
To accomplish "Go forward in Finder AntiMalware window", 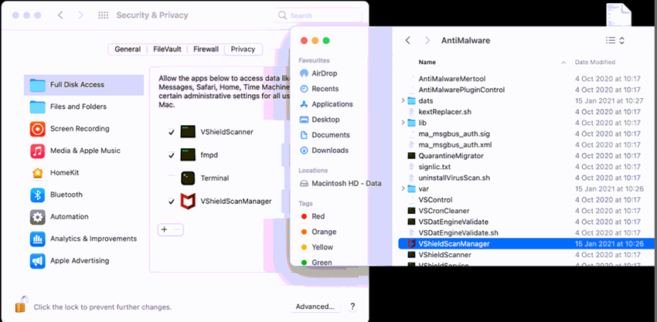I will coord(427,40).
